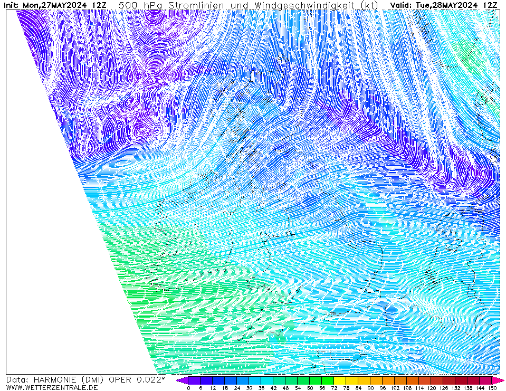The width and height of the screenshot is (506, 391).
Task: Click the 'Init: Mon,27MAY2024 12Z' text
Action: click(55, 5)
